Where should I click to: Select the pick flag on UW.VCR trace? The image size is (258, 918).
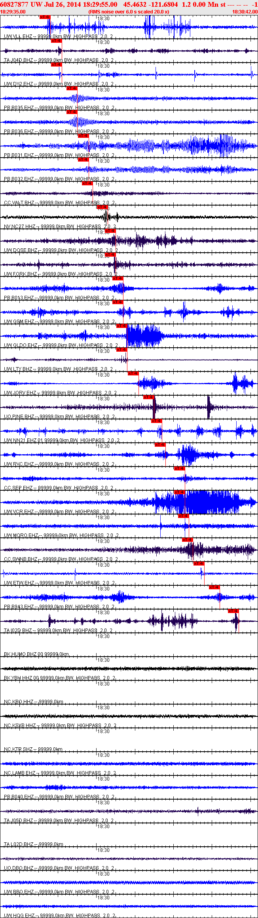pyautogui.click(x=179, y=492)
